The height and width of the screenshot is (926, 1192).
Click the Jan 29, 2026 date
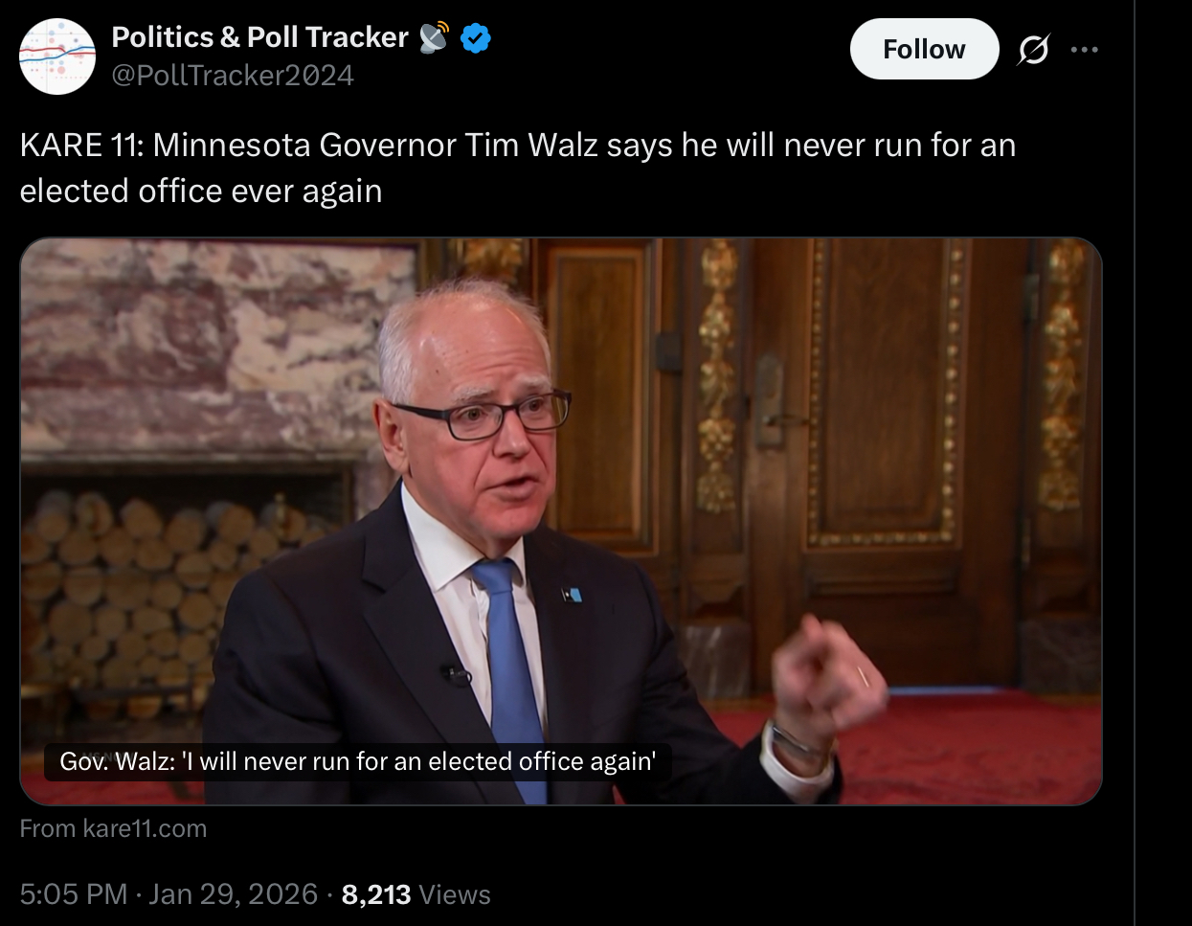click(x=233, y=894)
